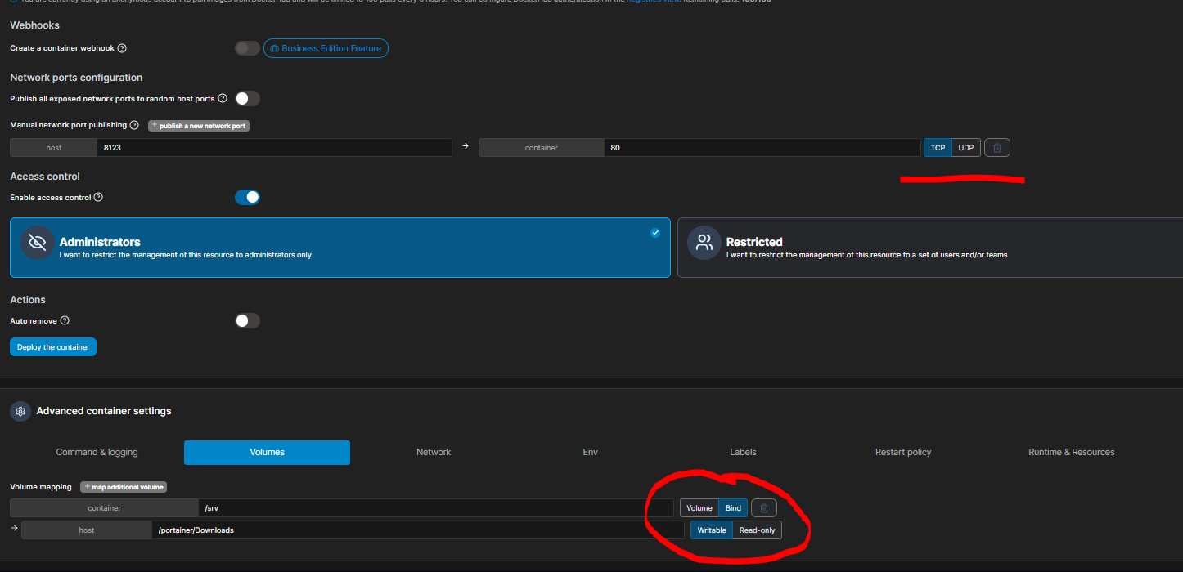1183x572 pixels.
Task: Click the checkmark badge on Administrators card
Action: tap(655, 233)
